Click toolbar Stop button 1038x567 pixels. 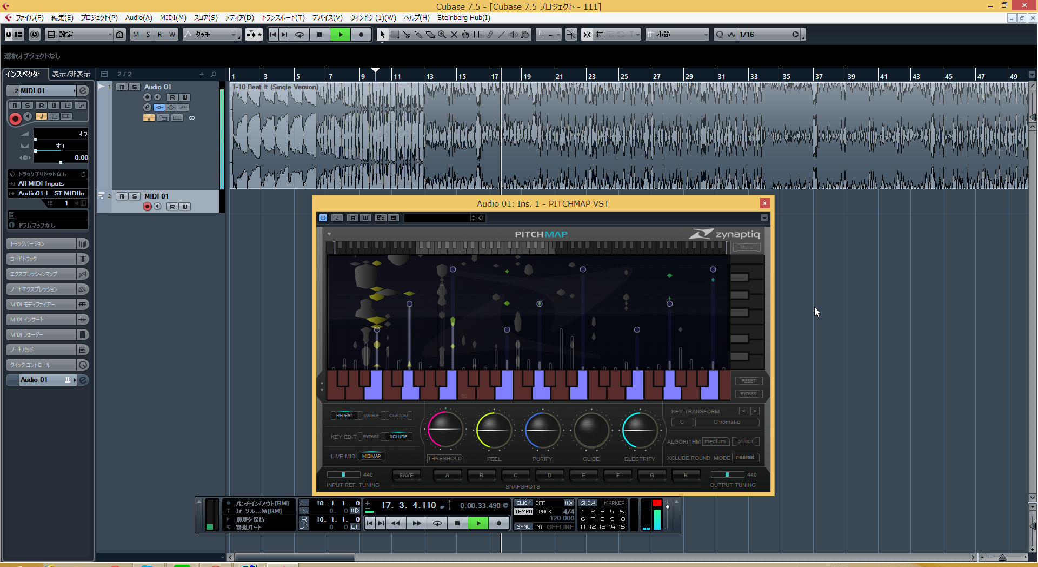(x=320, y=35)
